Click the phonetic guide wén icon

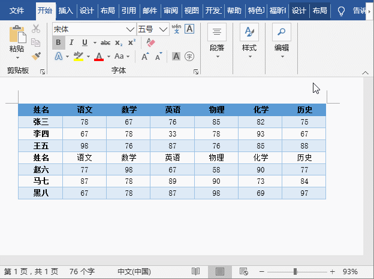click(x=176, y=29)
